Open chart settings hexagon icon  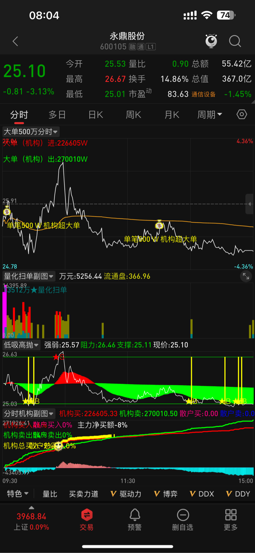tap(242, 114)
